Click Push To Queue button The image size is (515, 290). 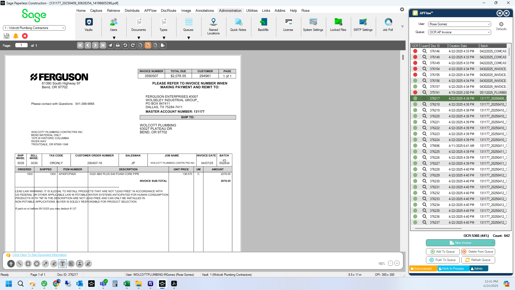click(x=443, y=260)
